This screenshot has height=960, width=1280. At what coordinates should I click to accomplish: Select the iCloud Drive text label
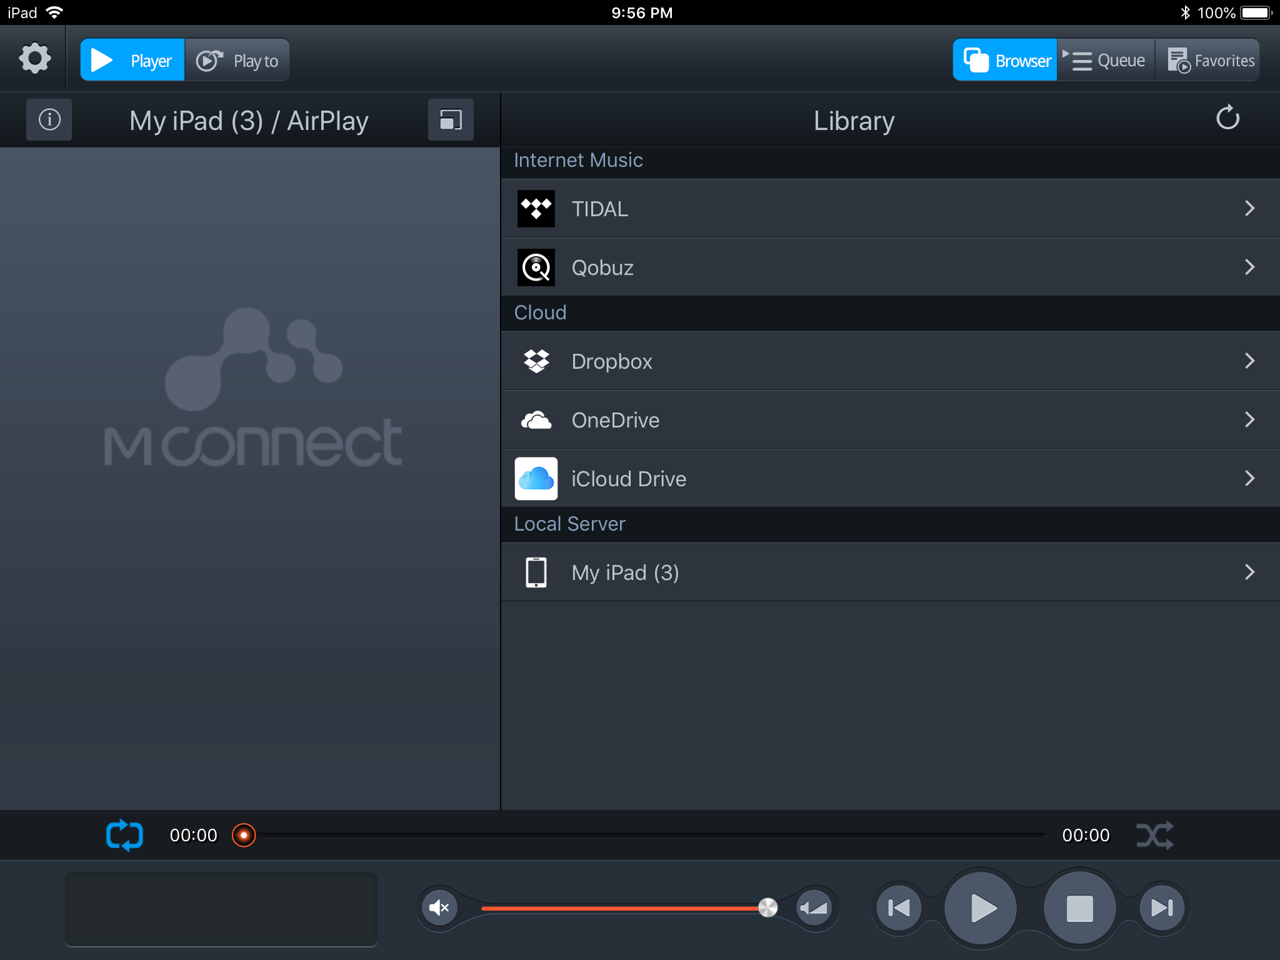(x=629, y=479)
